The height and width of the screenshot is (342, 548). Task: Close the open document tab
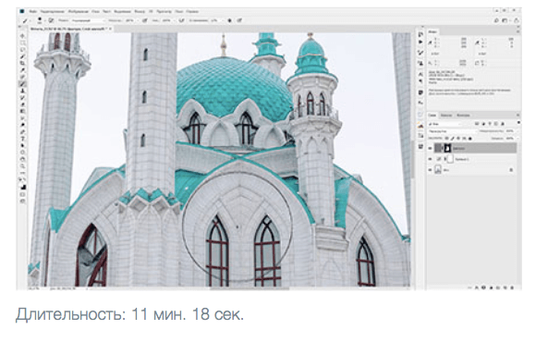point(111,29)
